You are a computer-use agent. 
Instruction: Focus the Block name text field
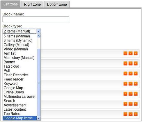36,19
